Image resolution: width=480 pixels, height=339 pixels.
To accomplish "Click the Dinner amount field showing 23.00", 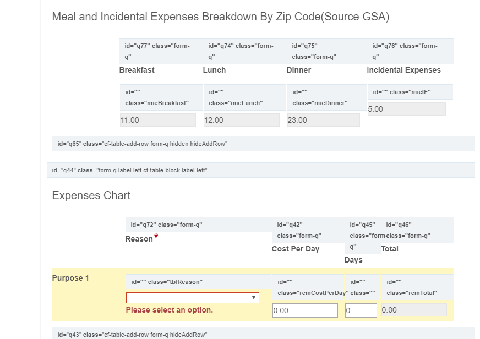I will [323, 120].
